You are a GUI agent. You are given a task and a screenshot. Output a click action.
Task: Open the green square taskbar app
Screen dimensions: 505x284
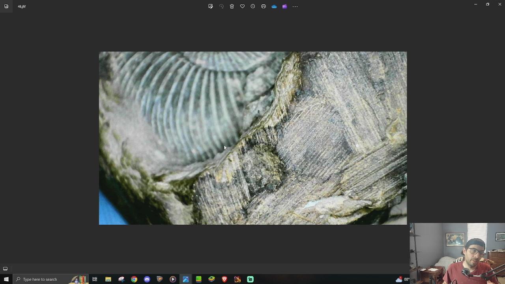[198, 279]
